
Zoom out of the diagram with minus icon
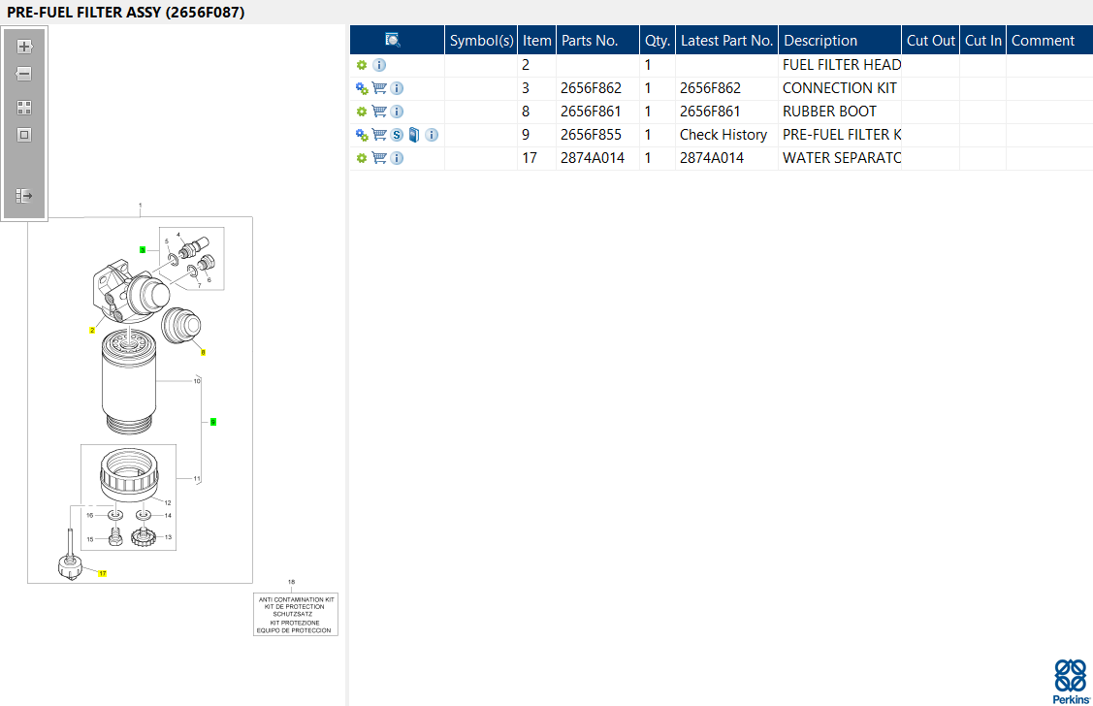[x=24, y=74]
